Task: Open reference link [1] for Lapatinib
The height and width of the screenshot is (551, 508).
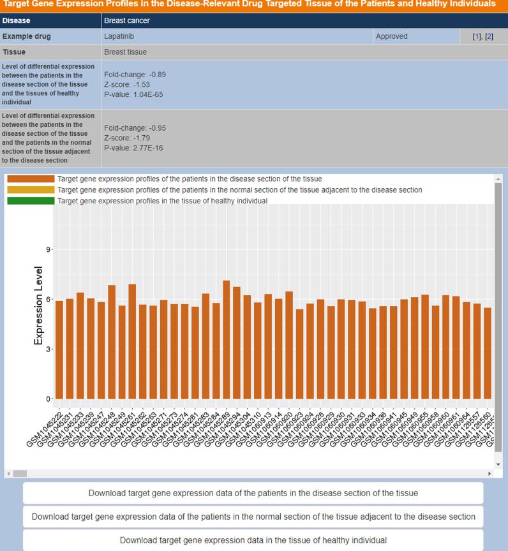Action: 476,36
